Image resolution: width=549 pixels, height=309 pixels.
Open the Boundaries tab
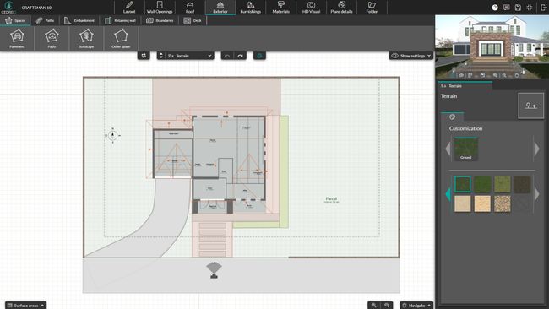point(160,20)
